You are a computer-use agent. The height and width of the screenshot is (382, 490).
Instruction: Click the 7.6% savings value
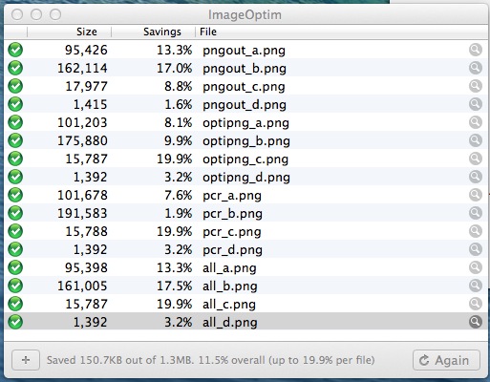179,195
